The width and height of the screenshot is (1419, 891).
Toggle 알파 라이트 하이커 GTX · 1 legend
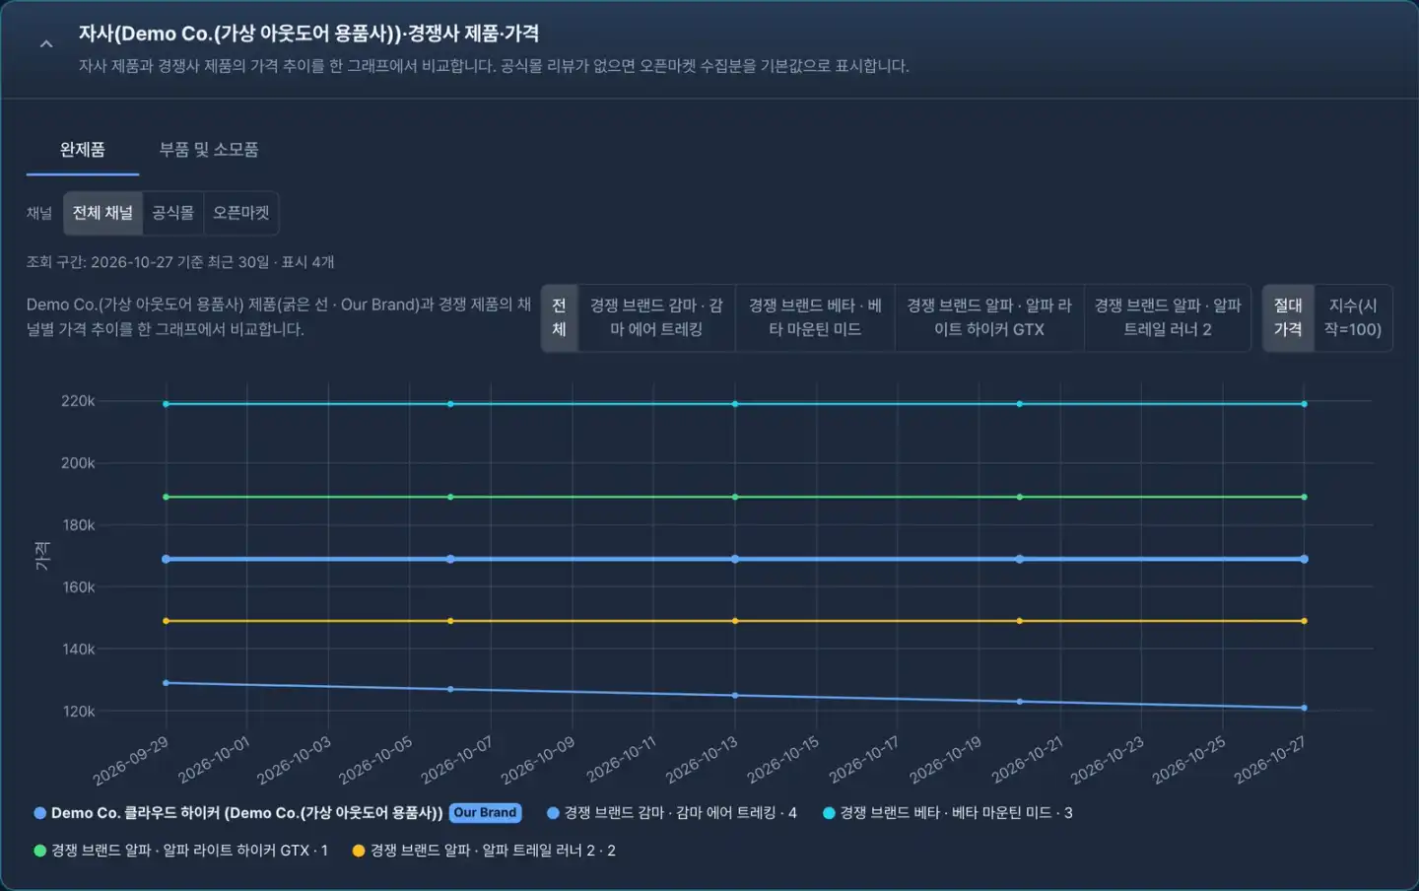point(180,851)
